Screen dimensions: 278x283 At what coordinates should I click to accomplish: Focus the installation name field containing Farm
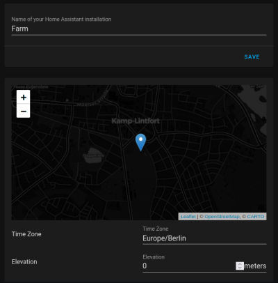[x=139, y=29]
